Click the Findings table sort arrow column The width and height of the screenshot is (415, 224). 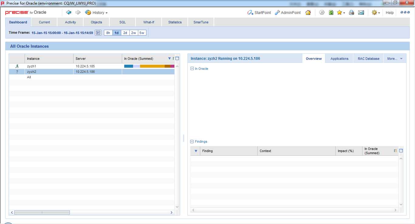195,151
